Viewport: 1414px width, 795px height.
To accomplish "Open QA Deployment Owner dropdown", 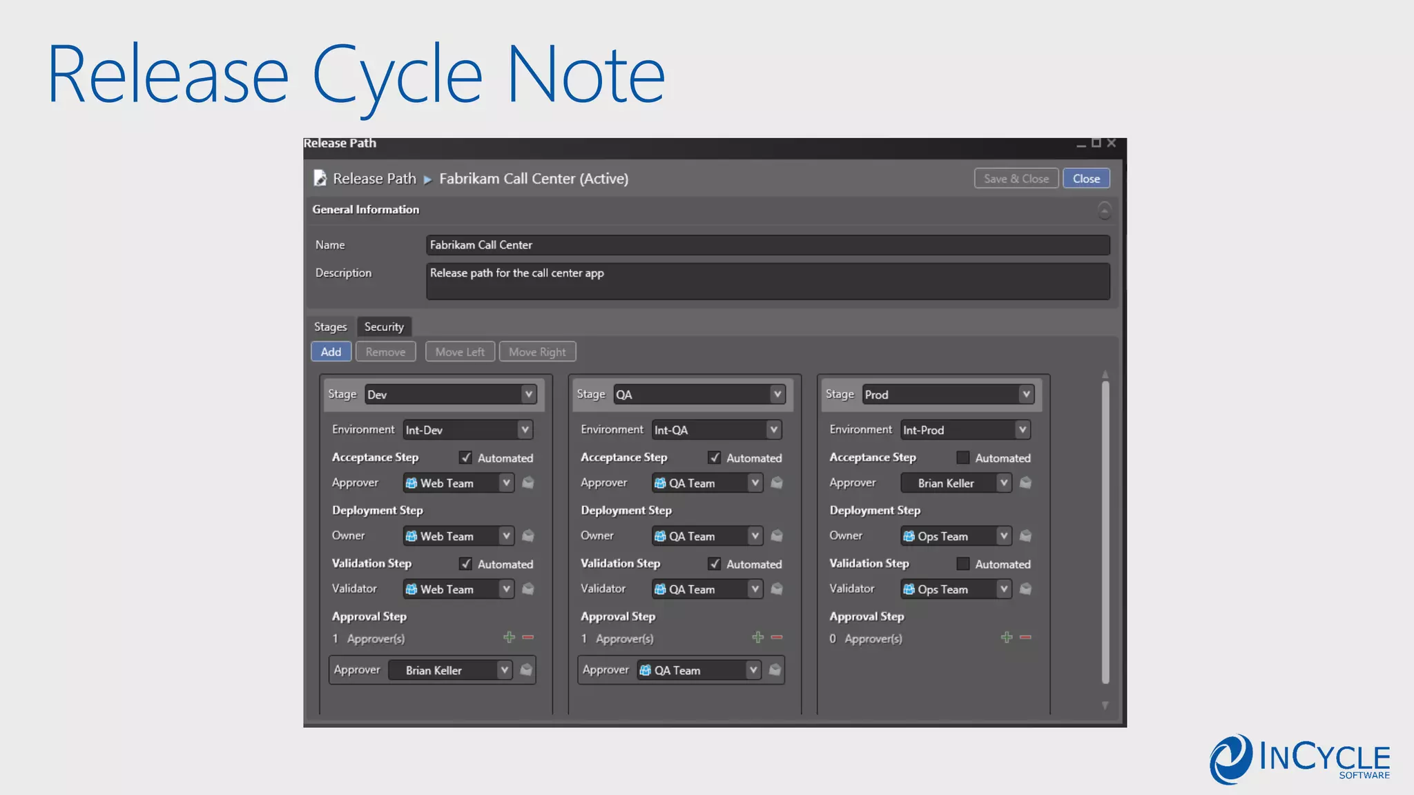I will pos(708,536).
